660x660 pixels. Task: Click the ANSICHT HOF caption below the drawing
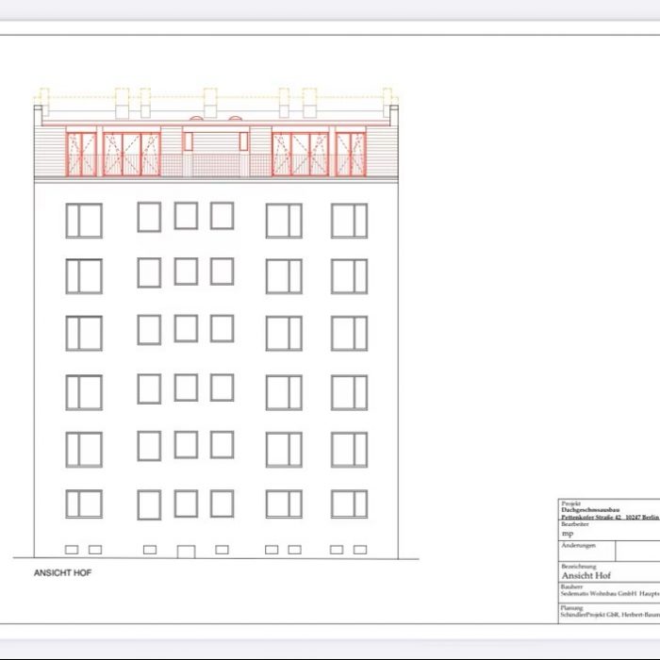[x=63, y=572]
